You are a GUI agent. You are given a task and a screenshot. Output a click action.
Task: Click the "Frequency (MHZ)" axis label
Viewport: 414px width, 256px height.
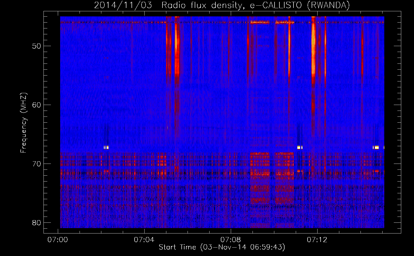click(x=24, y=123)
